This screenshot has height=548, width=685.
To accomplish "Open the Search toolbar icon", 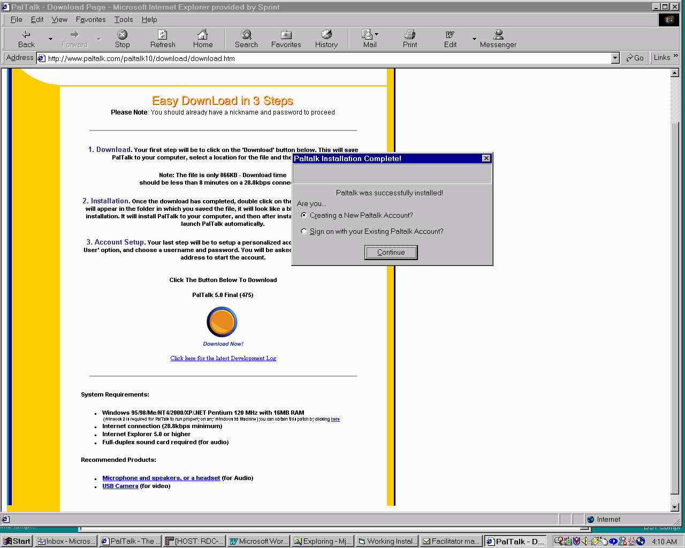I will point(246,39).
